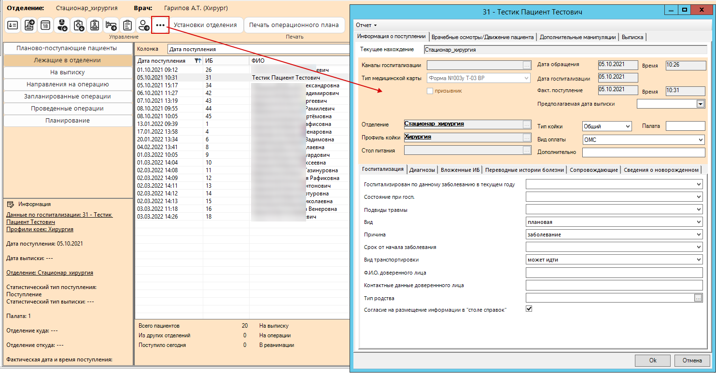
Task: Uncheck consent for "стол справок" information checkbox
Action: click(x=529, y=309)
